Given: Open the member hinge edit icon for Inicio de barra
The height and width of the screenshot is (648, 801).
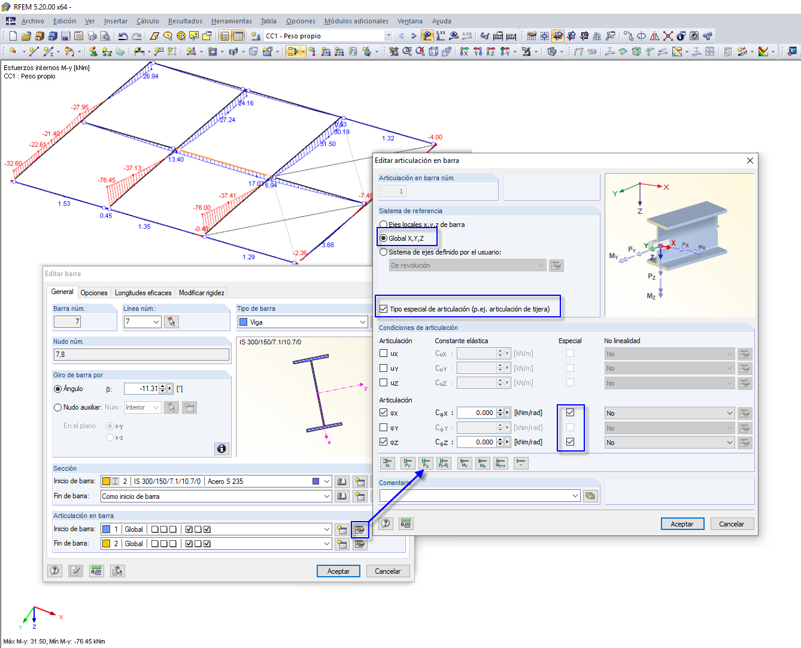Looking at the screenshot, I should coord(360,529).
